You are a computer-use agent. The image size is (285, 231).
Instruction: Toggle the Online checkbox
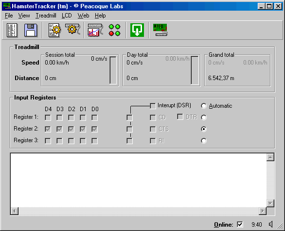240,225
